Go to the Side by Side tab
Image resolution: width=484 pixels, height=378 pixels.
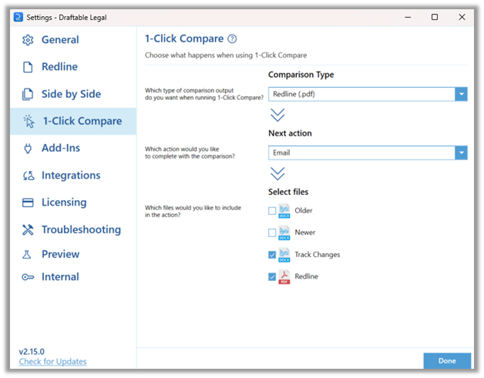coord(73,94)
